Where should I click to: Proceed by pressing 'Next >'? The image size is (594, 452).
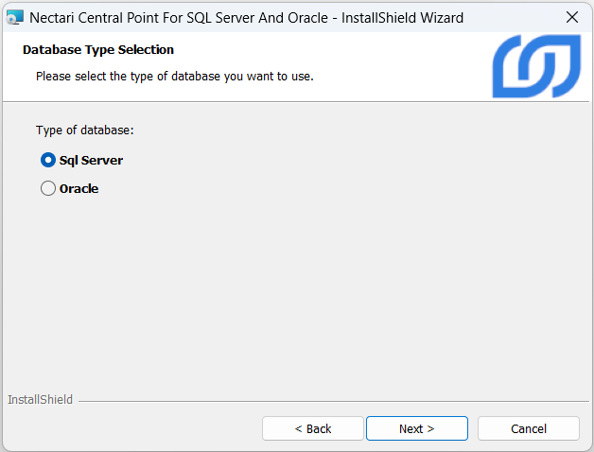click(x=416, y=428)
